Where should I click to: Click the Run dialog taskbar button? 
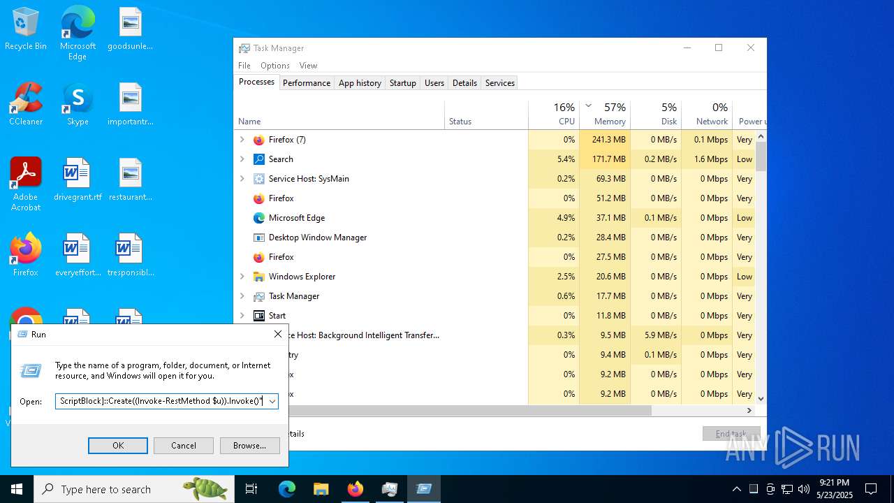coord(423,489)
